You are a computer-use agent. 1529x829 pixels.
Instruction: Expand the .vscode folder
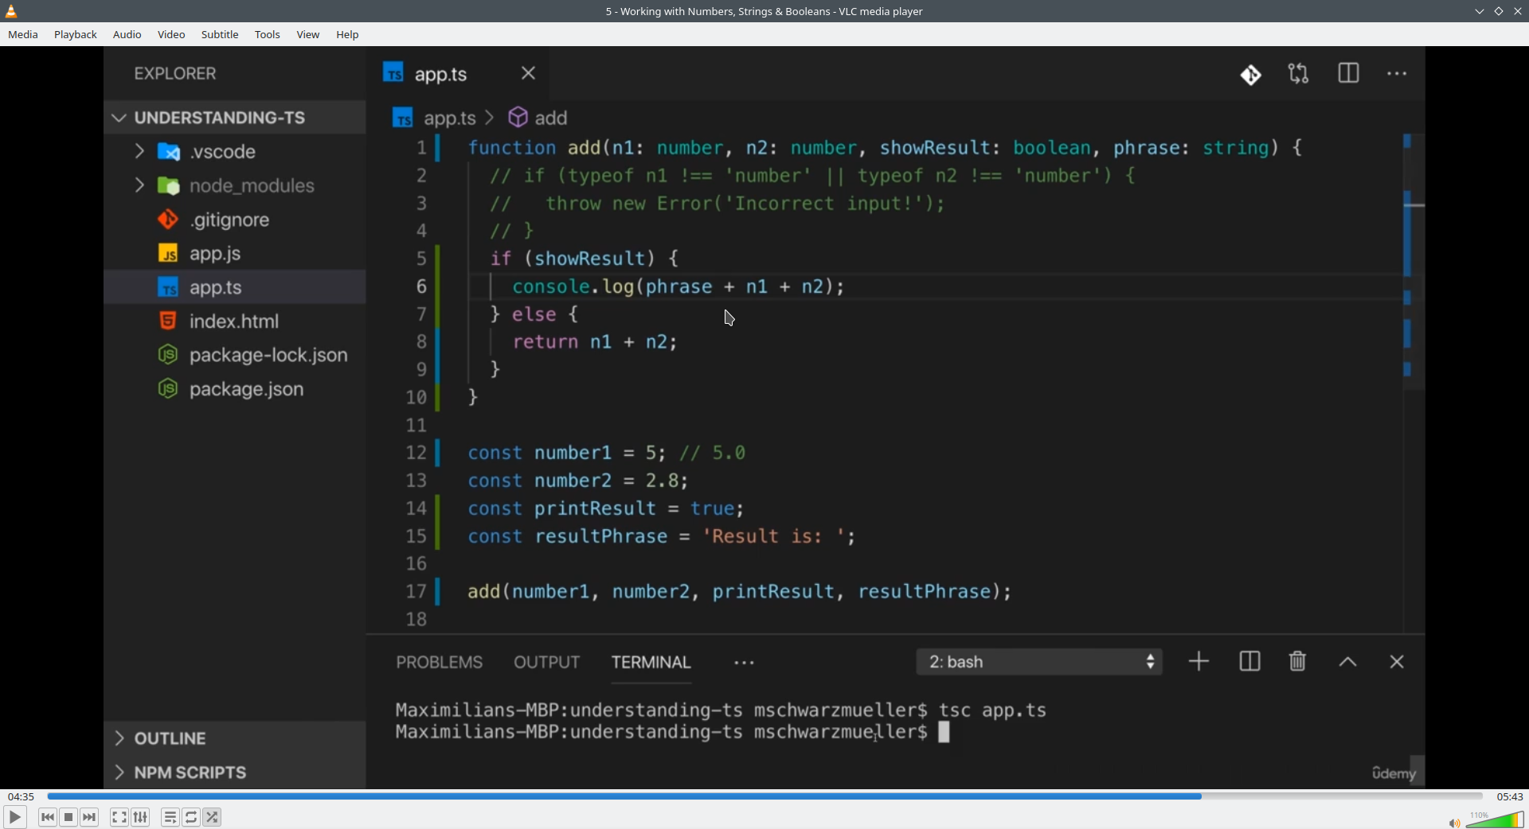[235, 151]
